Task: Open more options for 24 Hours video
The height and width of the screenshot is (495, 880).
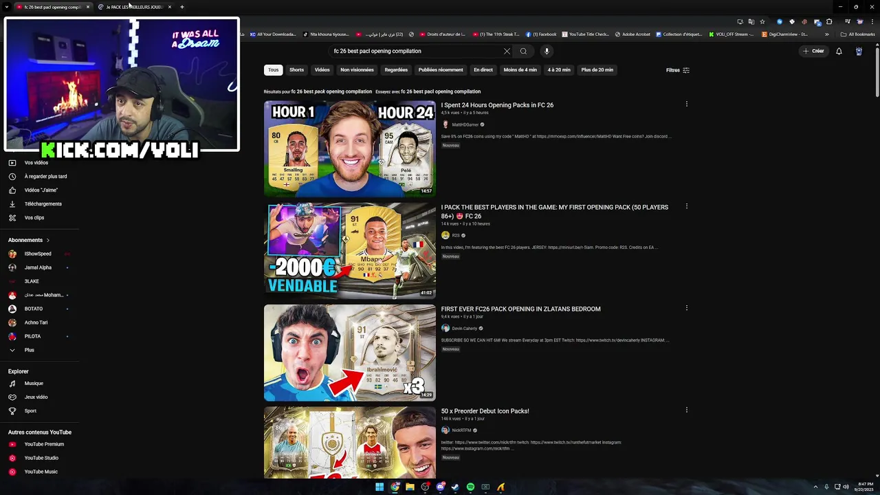Action: tap(686, 104)
